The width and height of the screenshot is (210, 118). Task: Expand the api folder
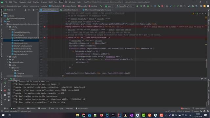pyautogui.click(x=7, y=60)
